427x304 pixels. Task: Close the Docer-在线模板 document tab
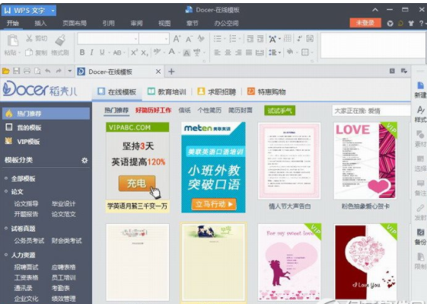[x=158, y=72]
